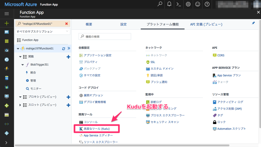Viewport: 261px width, 147px height.
Task: Collapse the mshige1979function01 tree node
Action: pyautogui.click(x=18, y=49)
